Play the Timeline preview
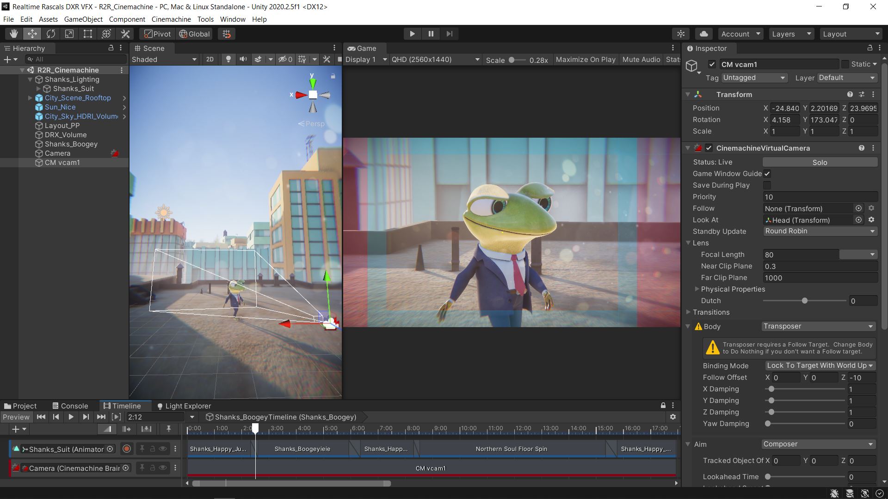Viewport: 888px width, 499px height. point(71,417)
